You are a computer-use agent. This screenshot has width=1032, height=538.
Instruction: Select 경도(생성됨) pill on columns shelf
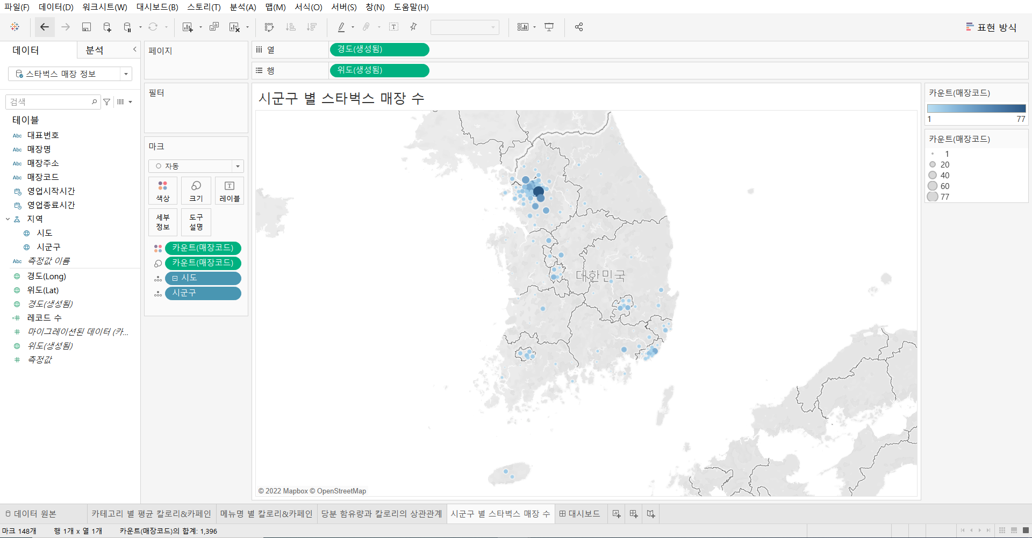[x=379, y=49]
